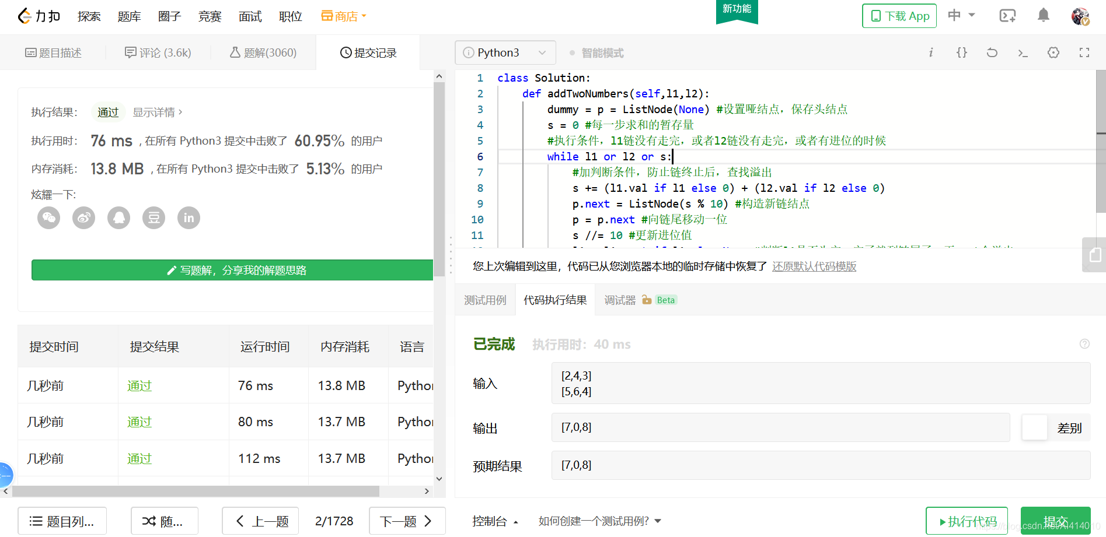Share result to LinkedIn
Screen dimensions: 1106x537
click(x=189, y=218)
